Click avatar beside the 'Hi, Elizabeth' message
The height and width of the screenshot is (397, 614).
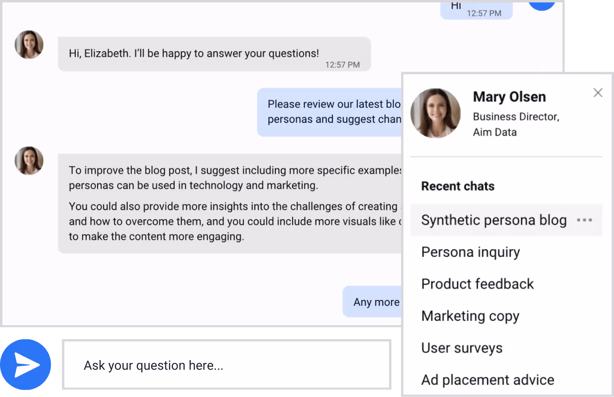29,45
